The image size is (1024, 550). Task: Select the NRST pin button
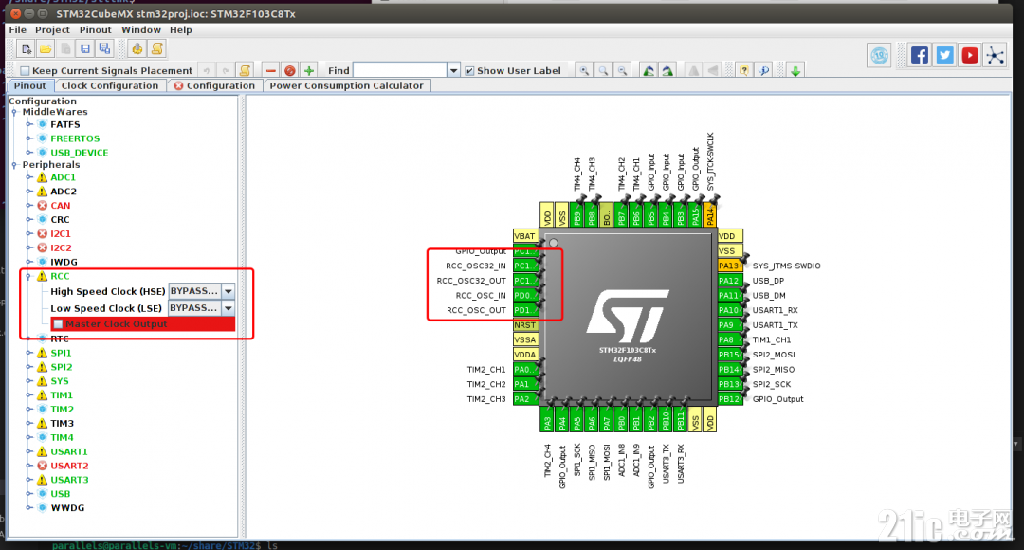[x=525, y=325]
